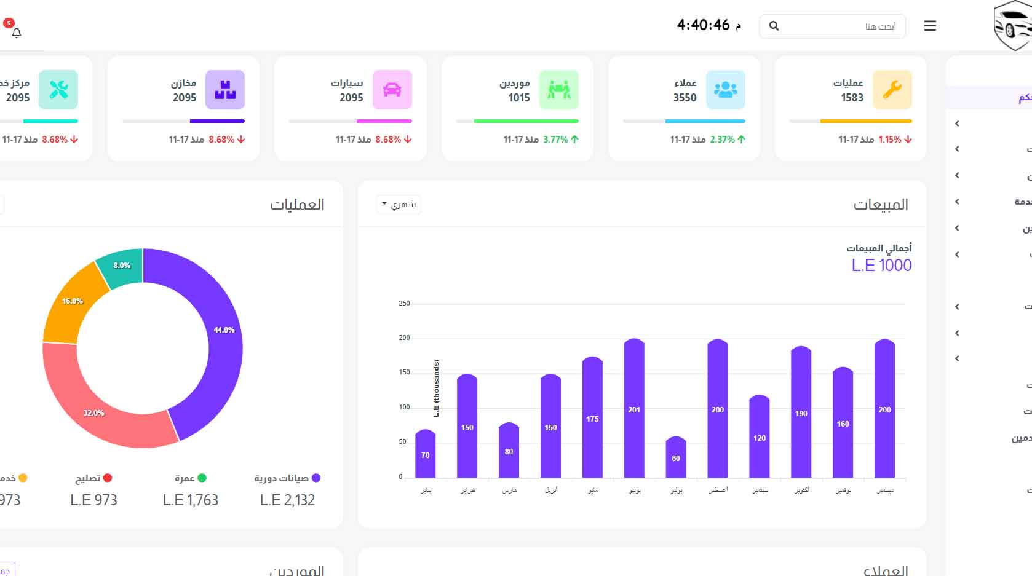Click the pink car icon on سيارات card

(x=392, y=90)
